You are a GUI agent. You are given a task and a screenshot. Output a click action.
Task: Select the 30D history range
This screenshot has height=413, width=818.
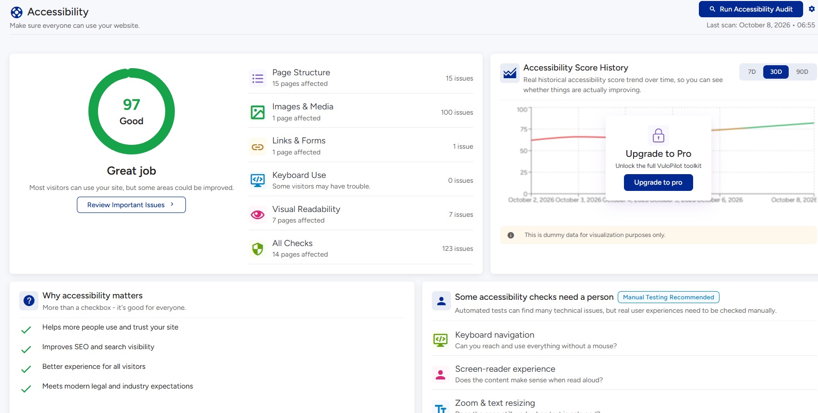776,72
